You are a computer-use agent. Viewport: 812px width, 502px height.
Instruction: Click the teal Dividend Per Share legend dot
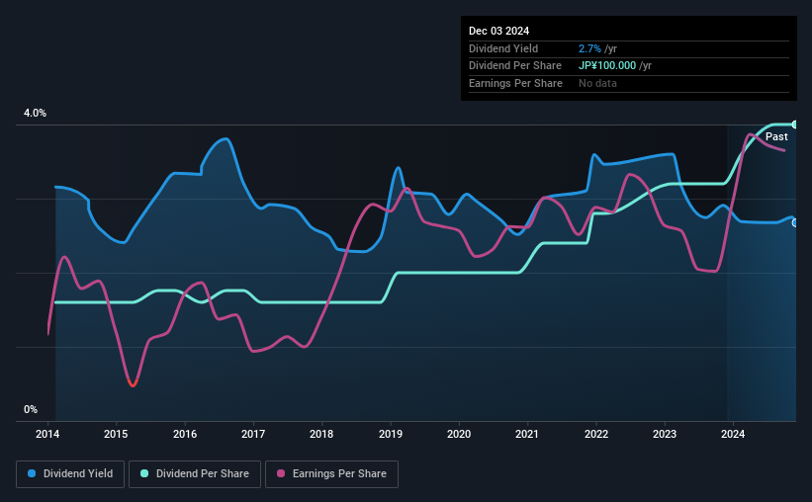(x=144, y=473)
